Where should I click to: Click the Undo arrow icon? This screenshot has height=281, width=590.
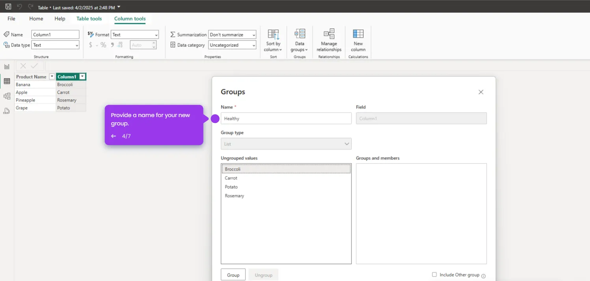pos(19,7)
